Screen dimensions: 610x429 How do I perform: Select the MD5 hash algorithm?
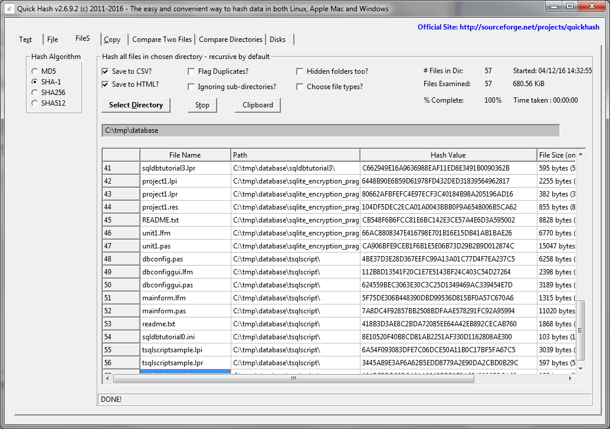(35, 71)
